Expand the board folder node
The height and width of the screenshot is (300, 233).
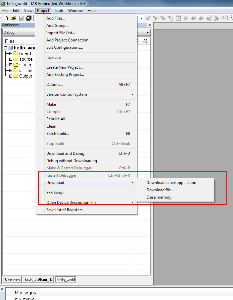[x=11, y=54]
